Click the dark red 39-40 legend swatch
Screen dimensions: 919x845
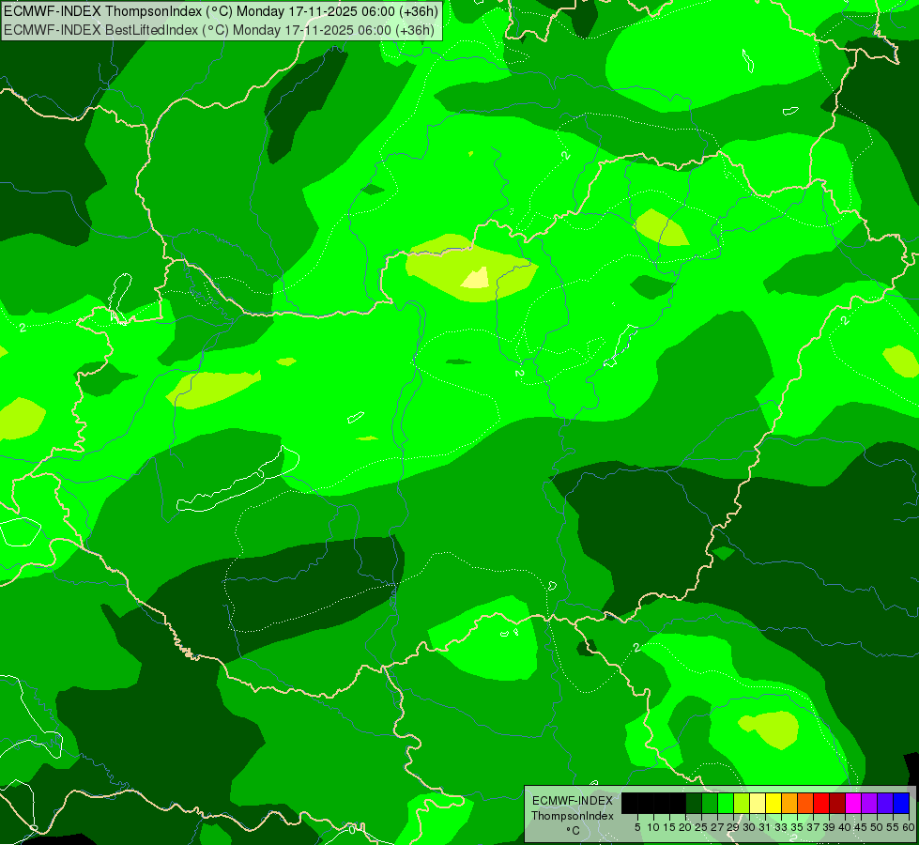835,804
